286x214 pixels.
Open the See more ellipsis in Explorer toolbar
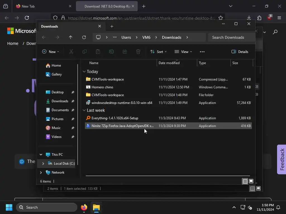(202, 52)
